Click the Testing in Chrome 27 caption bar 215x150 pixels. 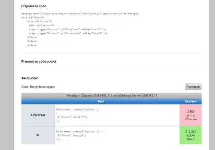coord(111,95)
